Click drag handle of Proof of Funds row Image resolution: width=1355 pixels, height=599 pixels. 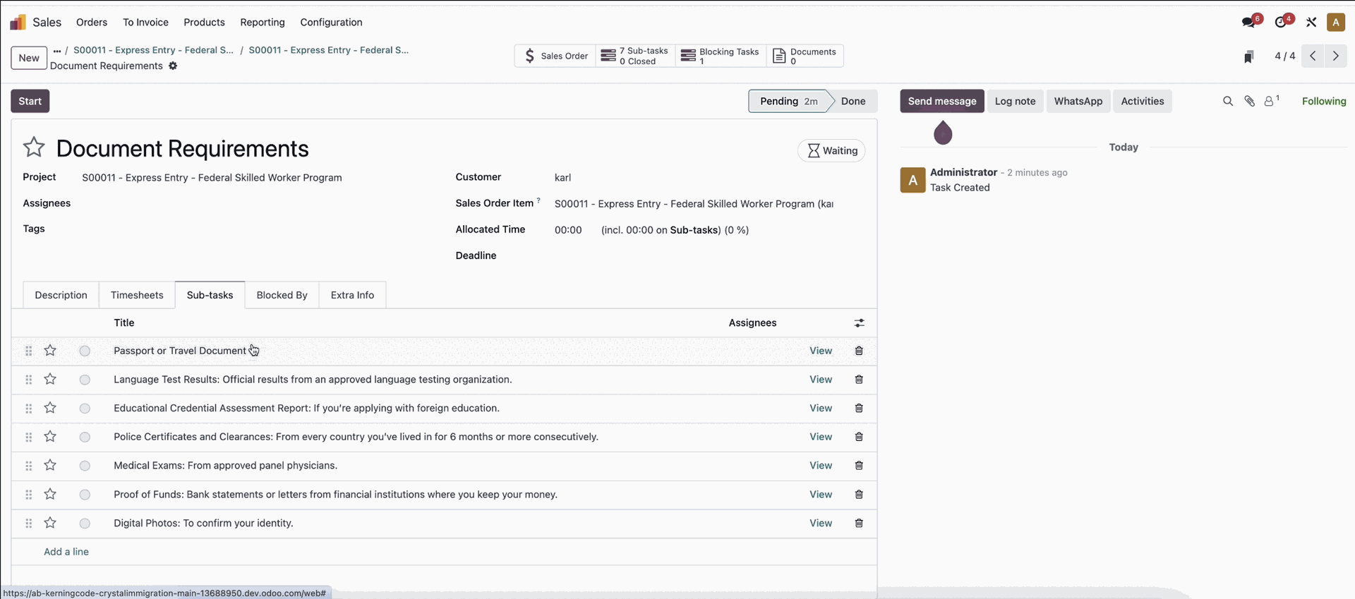click(29, 495)
